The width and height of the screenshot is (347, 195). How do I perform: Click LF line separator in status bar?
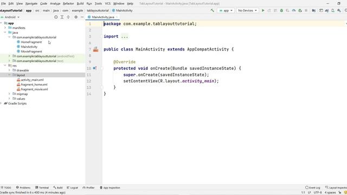(310, 193)
